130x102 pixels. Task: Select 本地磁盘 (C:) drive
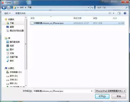[x=16, y=72]
